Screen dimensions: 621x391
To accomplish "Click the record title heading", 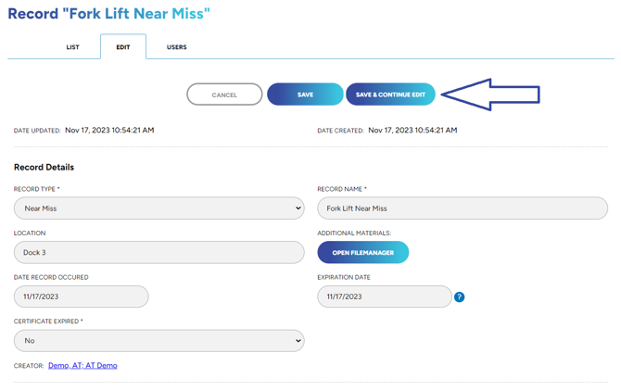I will 108,14.
